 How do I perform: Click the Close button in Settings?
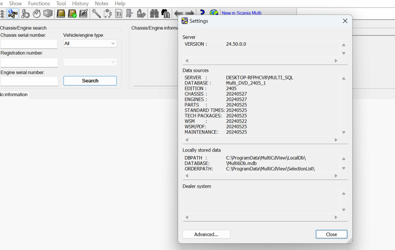click(x=331, y=234)
